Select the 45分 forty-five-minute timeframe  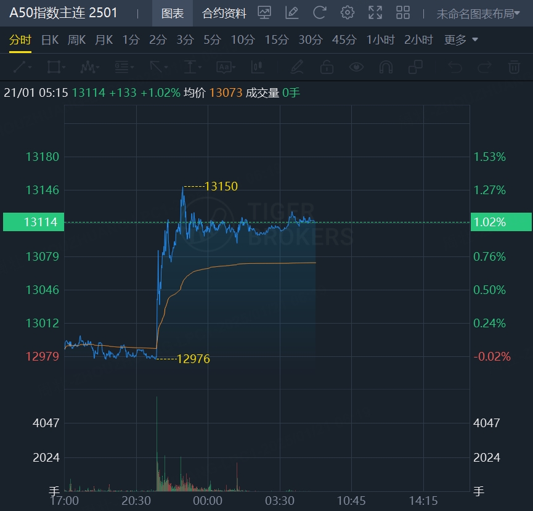pos(344,40)
